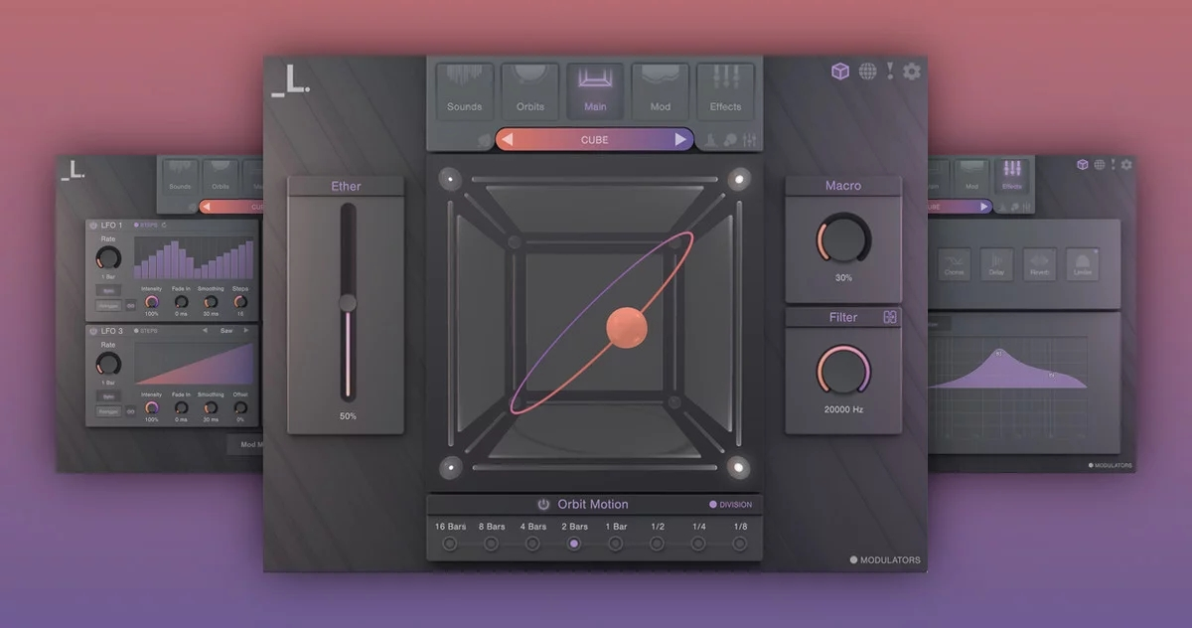Click the exclamation mark notification icon
Screen dimensions: 1192x628
[888, 71]
